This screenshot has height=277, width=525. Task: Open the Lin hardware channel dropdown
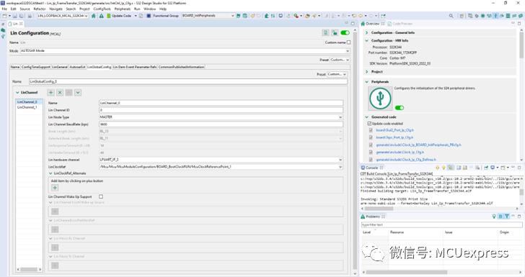[221, 160]
